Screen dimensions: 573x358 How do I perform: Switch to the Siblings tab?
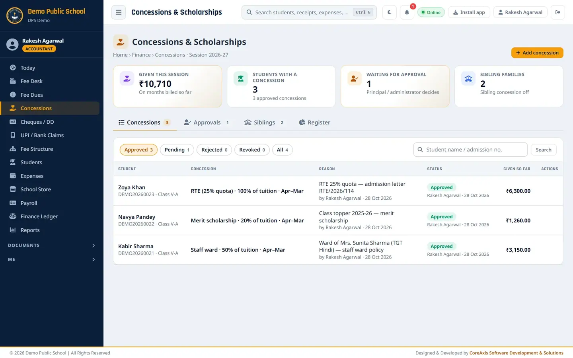264,123
